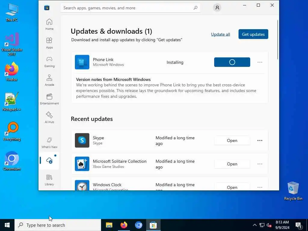Click the search magnifier icon in the Store
The width and height of the screenshot is (308, 231).
[196, 8]
